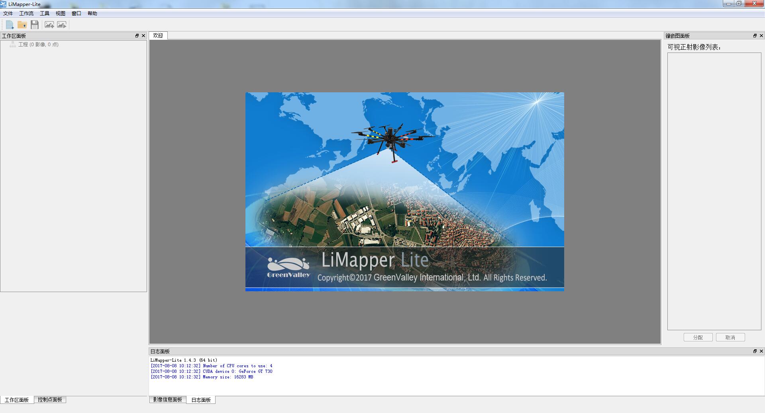Click the 可视正射影像列表 list box

click(714, 191)
